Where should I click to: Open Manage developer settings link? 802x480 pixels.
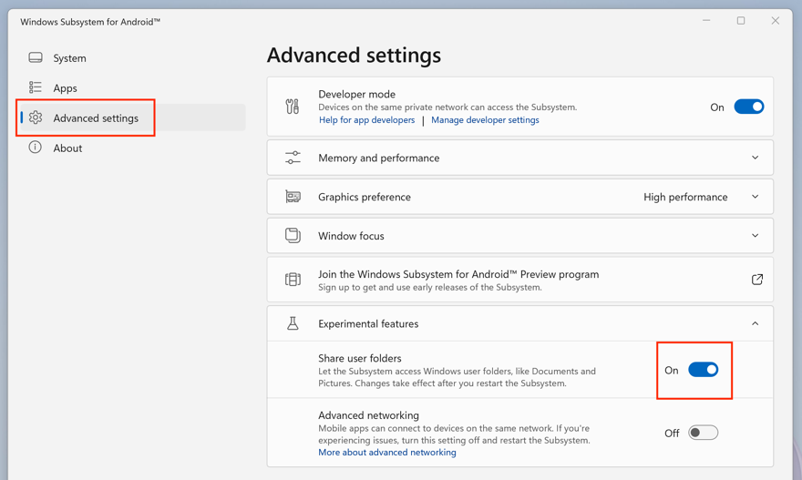[485, 119]
